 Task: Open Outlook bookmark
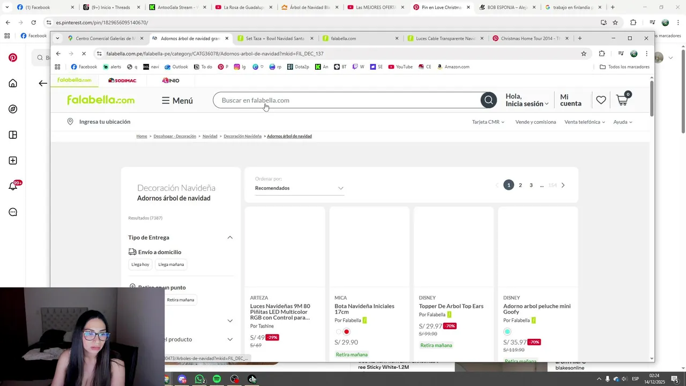[x=176, y=67]
